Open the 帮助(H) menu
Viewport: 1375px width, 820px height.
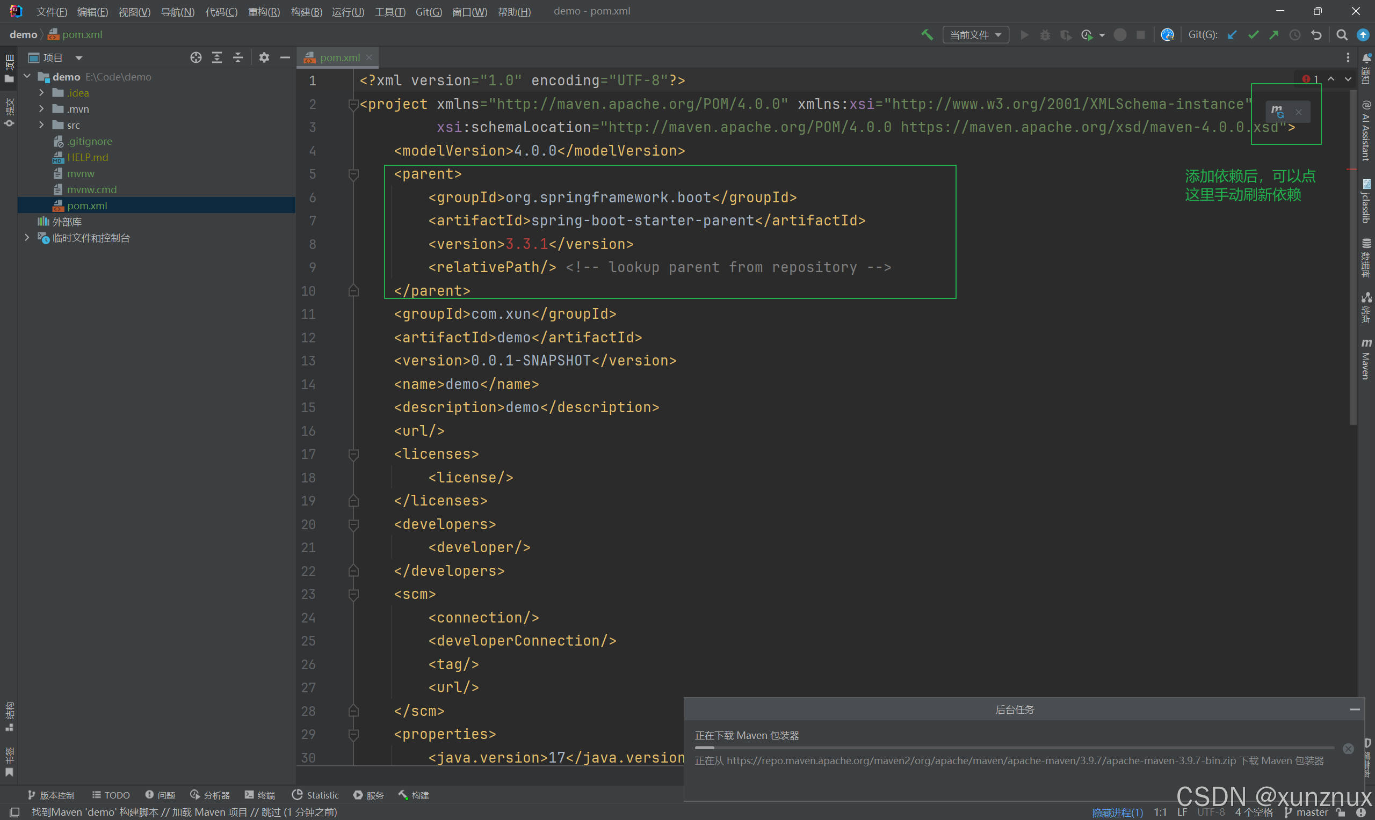[x=514, y=12]
